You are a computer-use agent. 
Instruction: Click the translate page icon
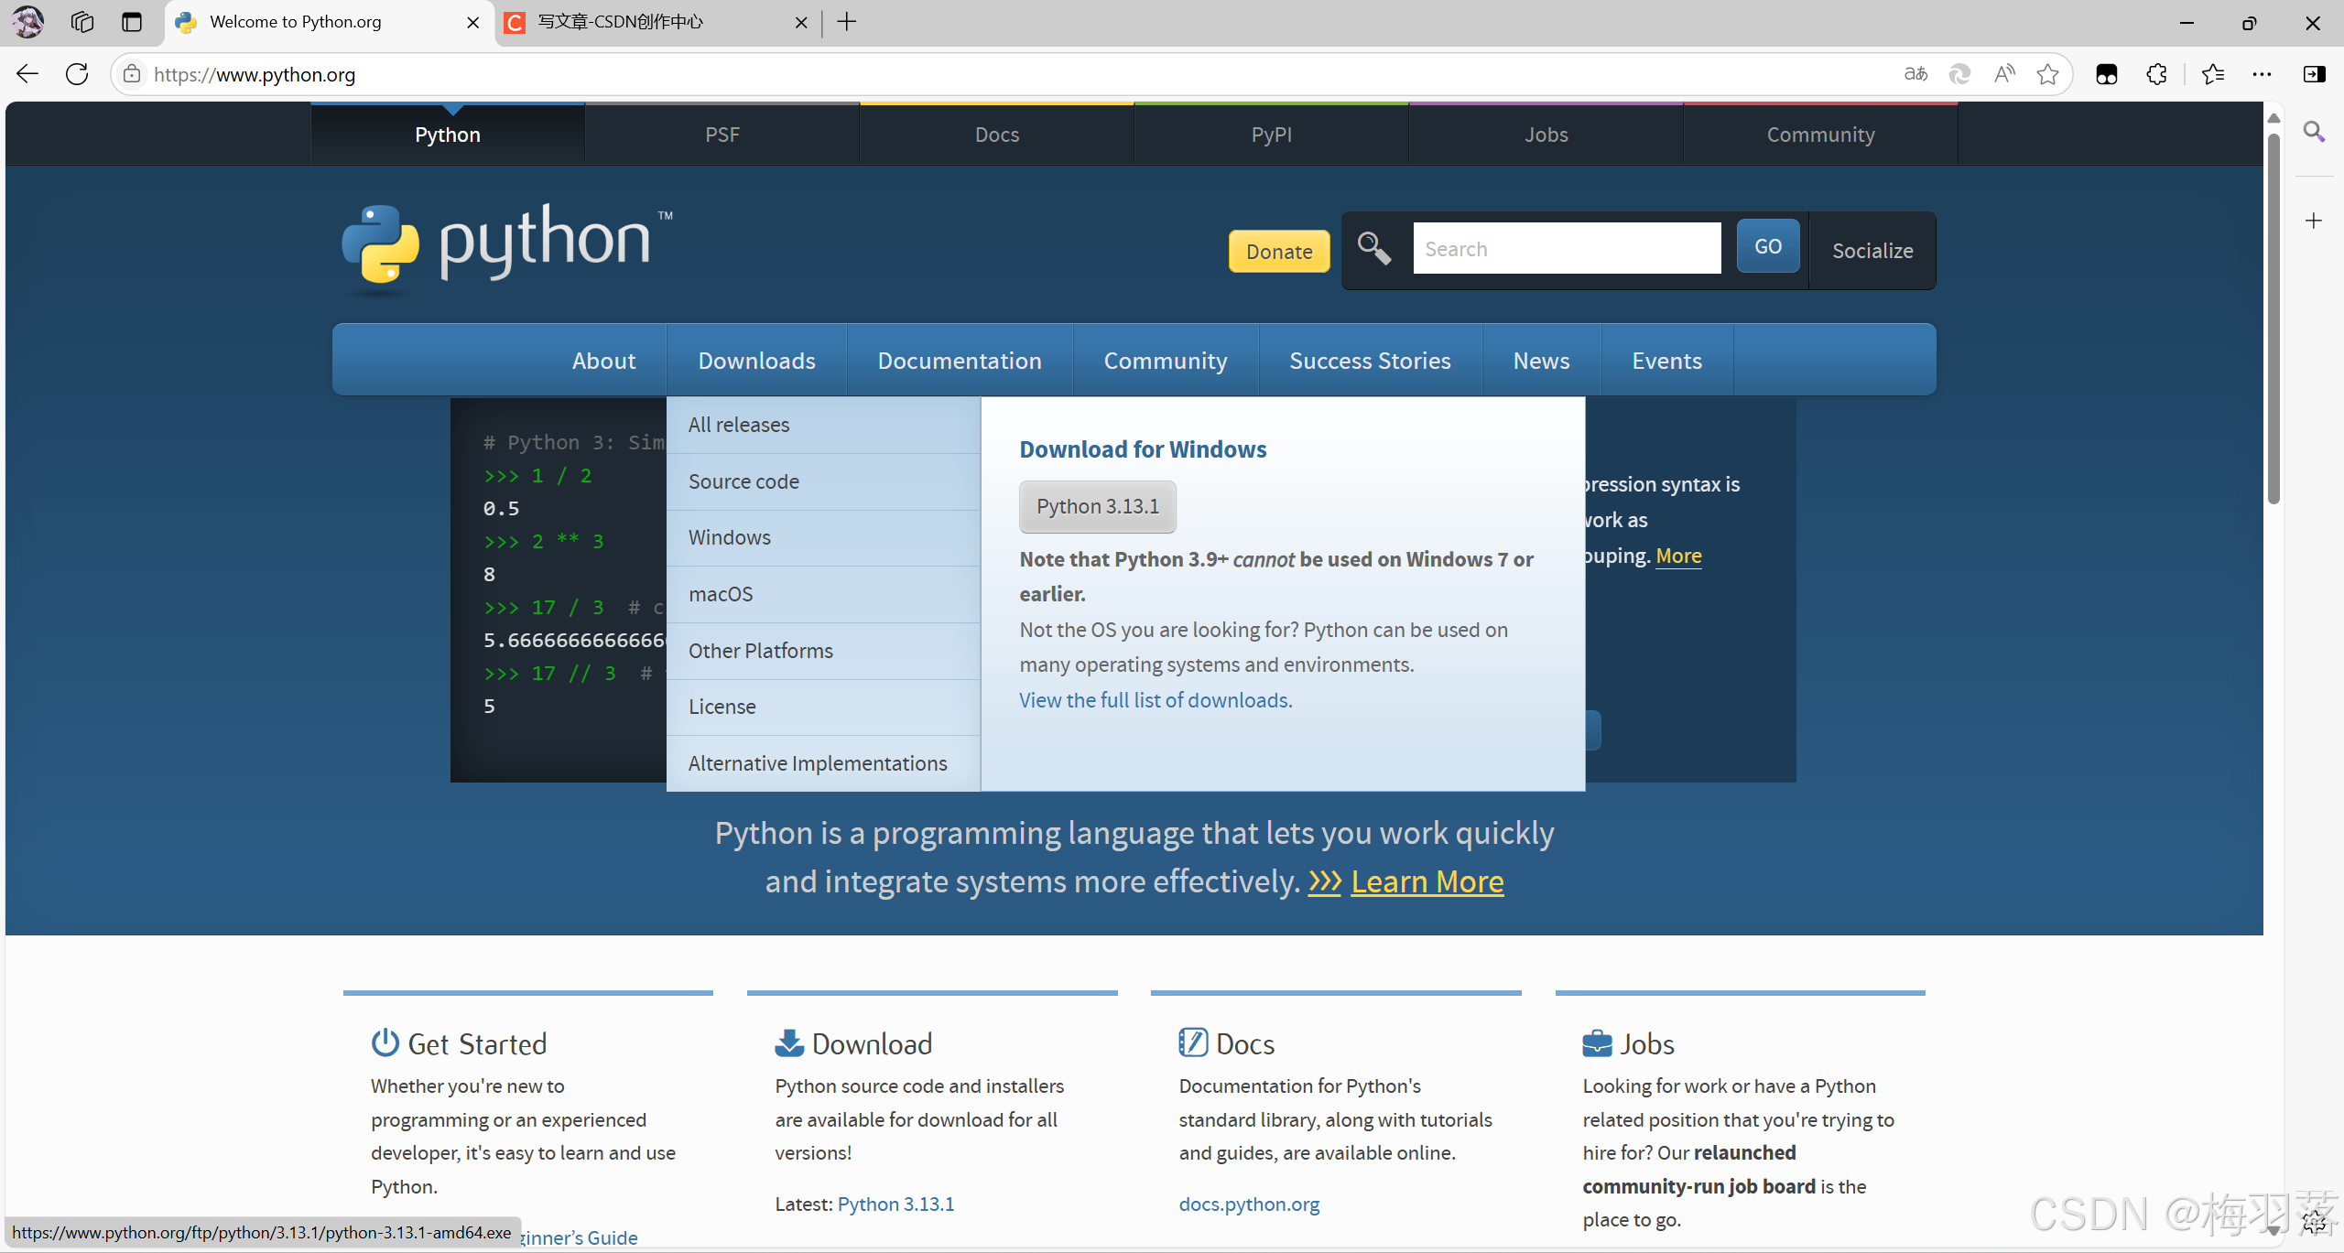[x=1915, y=74]
